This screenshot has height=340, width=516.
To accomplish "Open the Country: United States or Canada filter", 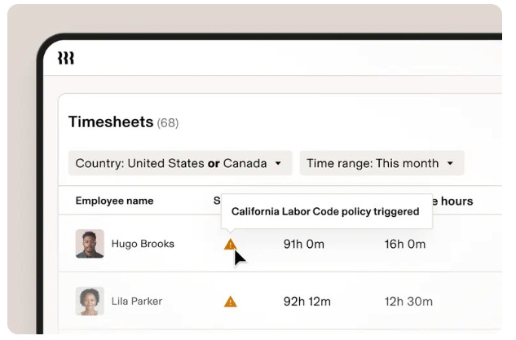I will 180,163.
